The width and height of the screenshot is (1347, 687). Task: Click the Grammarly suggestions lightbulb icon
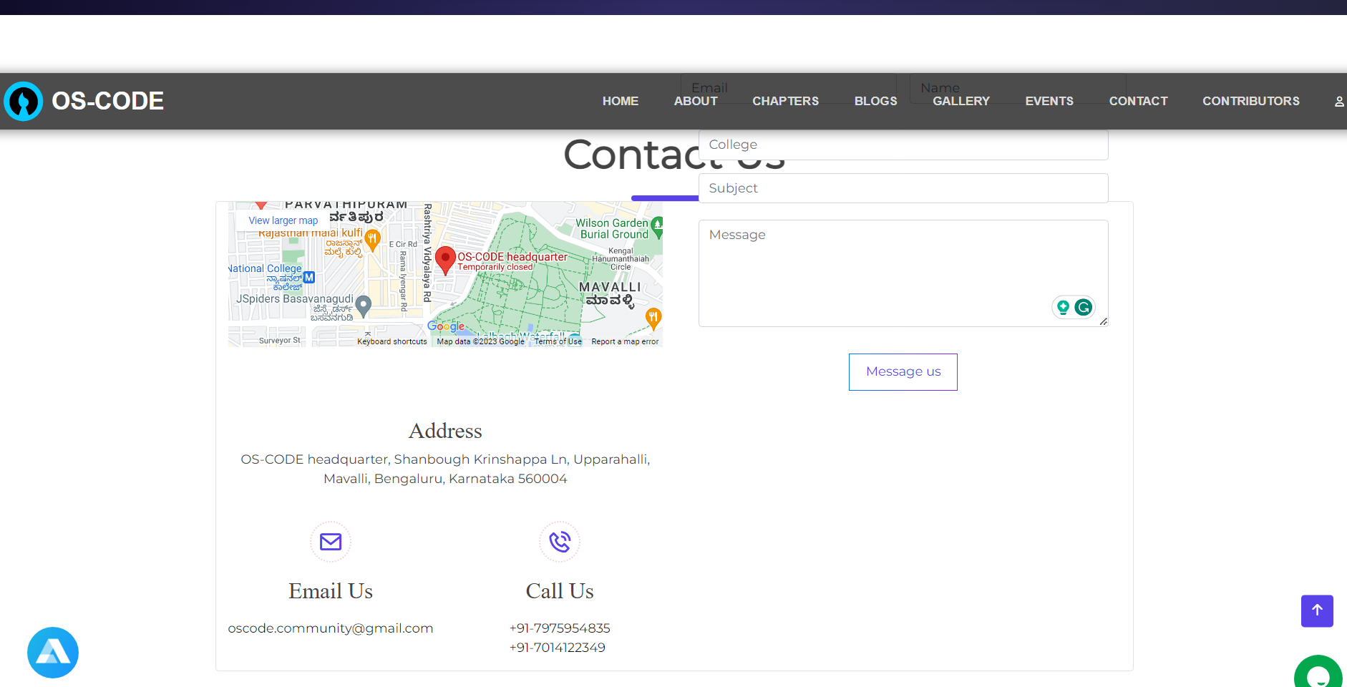coord(1062,306)
